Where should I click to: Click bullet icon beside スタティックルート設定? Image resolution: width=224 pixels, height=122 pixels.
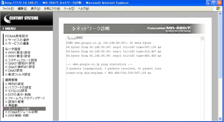[6, 60]
